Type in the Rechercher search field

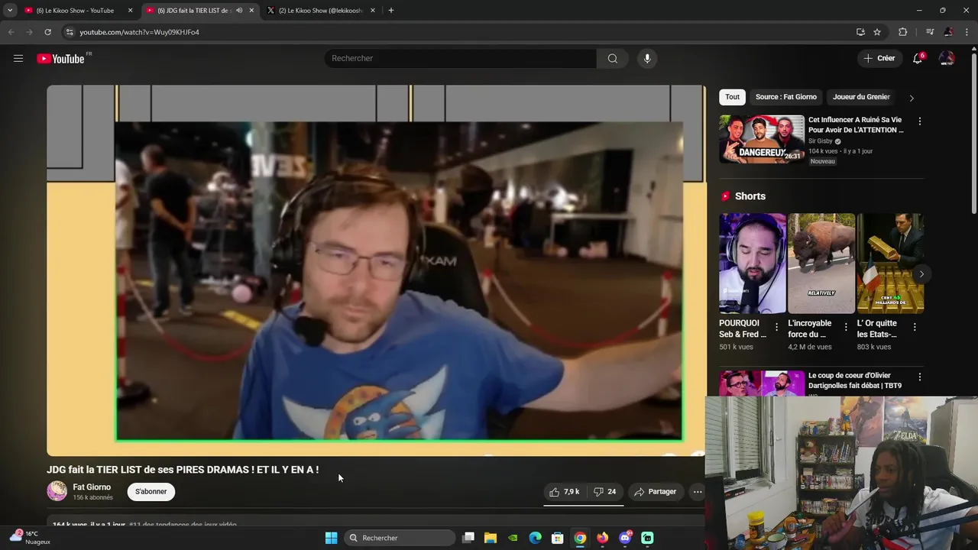[461, 58]
